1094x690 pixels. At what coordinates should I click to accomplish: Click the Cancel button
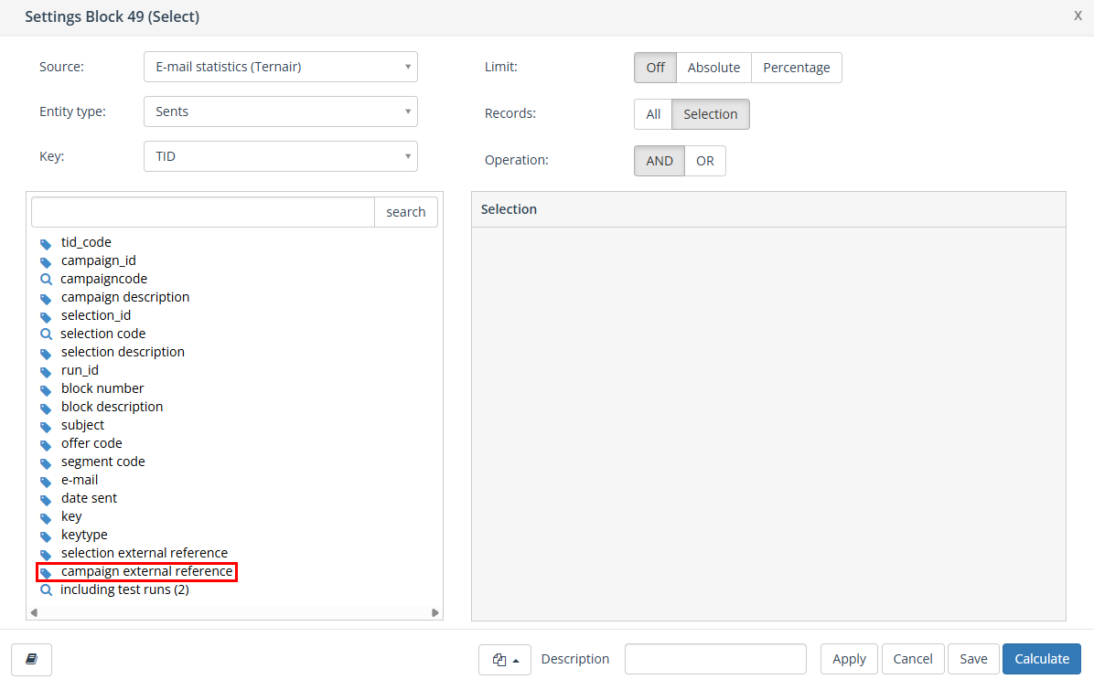pyautogui.click(x=913, y=659)
